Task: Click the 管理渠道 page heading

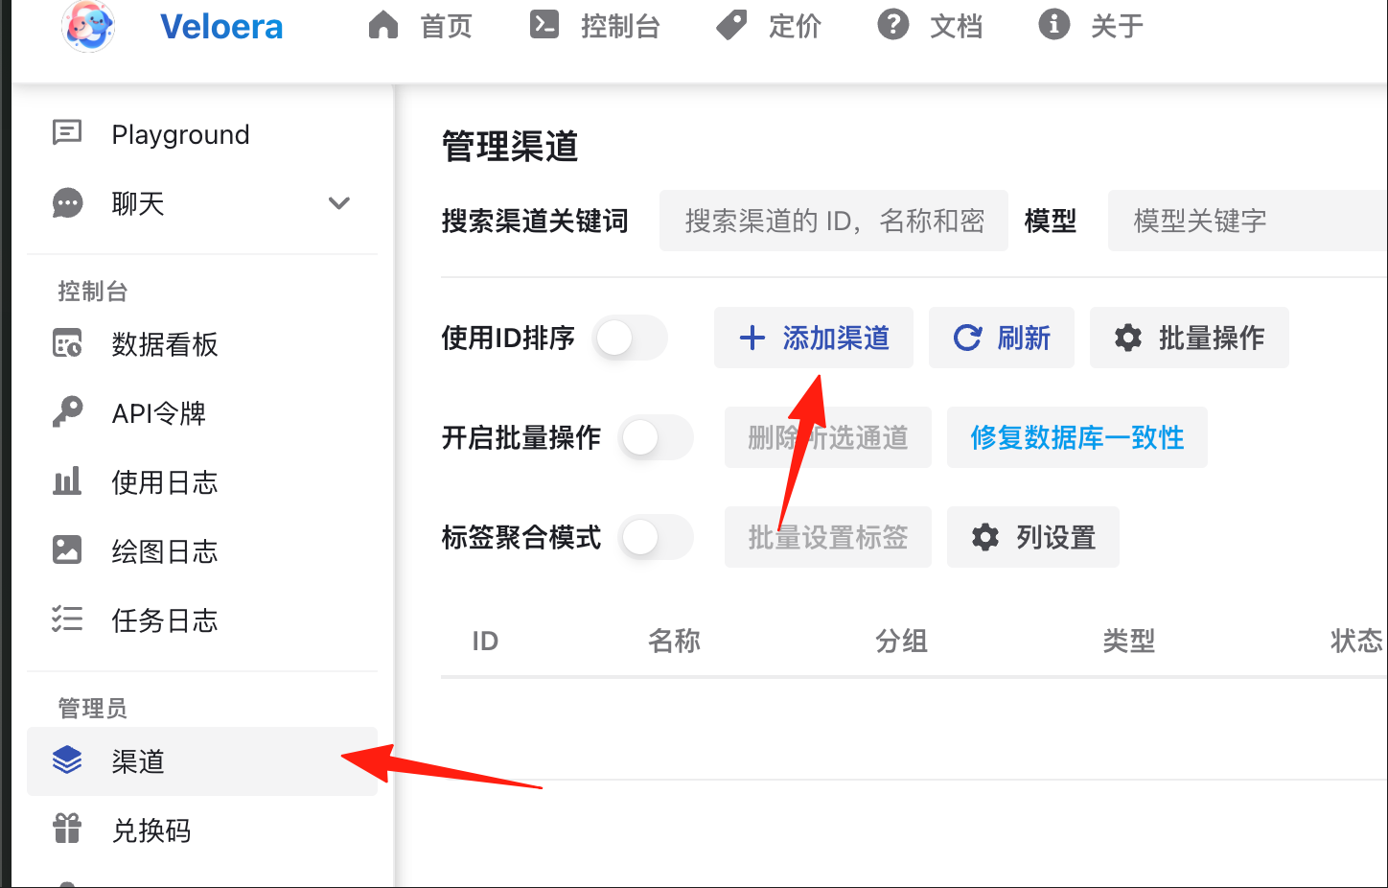Action: (510, 147)
